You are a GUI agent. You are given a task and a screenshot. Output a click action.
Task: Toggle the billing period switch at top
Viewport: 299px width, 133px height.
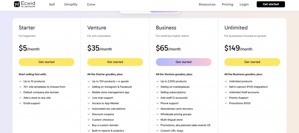click(x=164, y=12)
